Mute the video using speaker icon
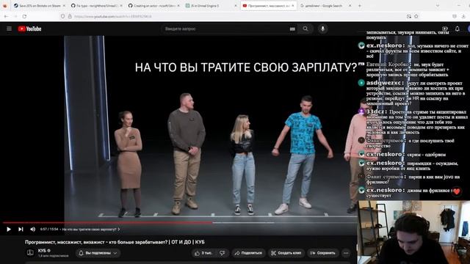470x264 pixels. (x=32, y=230)
